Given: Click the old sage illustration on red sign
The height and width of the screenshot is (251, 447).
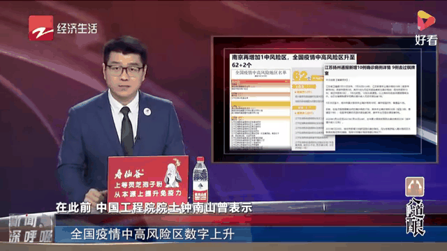Looking at the screenshot, I should [173, 174].
